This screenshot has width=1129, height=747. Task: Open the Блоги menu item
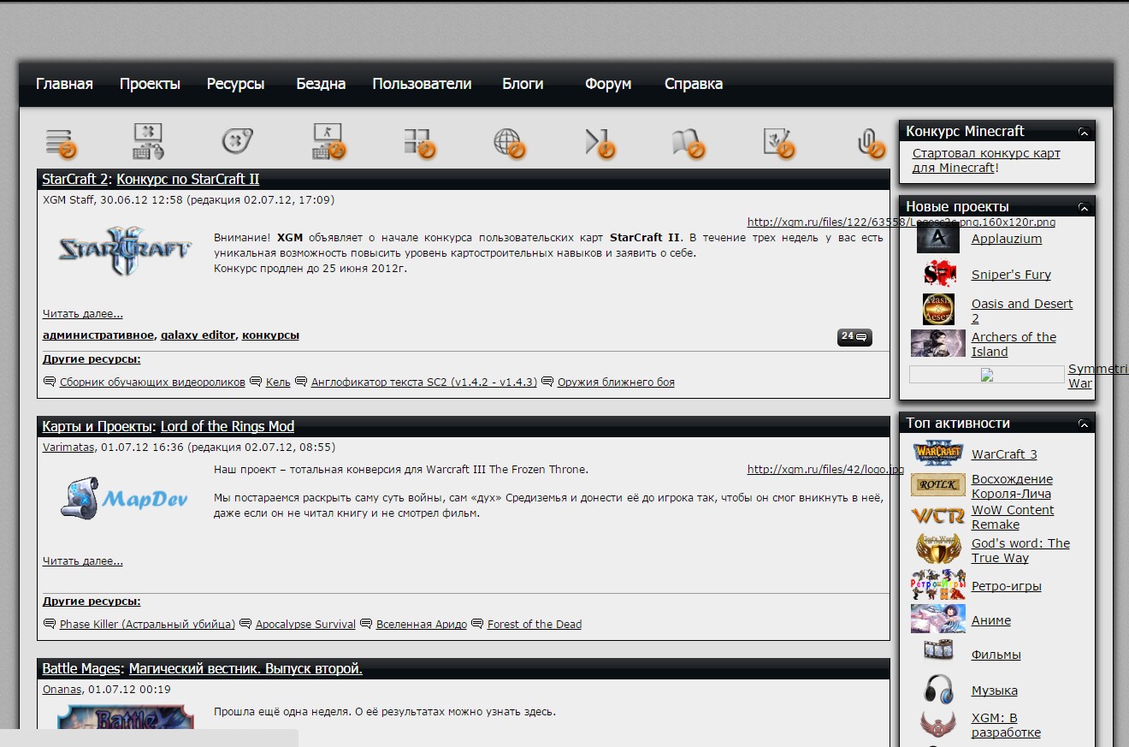(523, 84)
